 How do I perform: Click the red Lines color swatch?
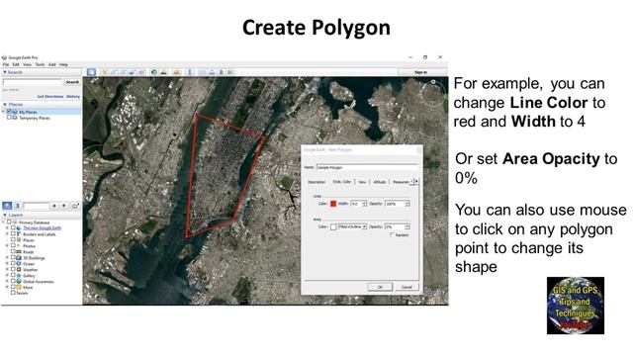(x=333, y=204)
